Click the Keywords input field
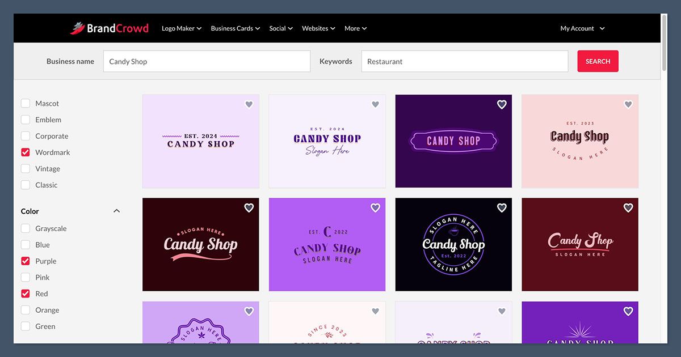 [x=464, y=61]
